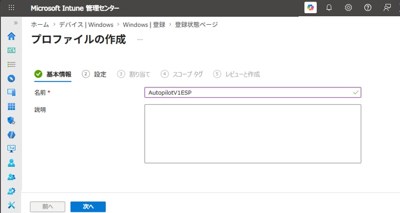Open Devices in the sidebar
This screenshot has width=400, height=213.
pyautogui.click(x=11, y=92)
